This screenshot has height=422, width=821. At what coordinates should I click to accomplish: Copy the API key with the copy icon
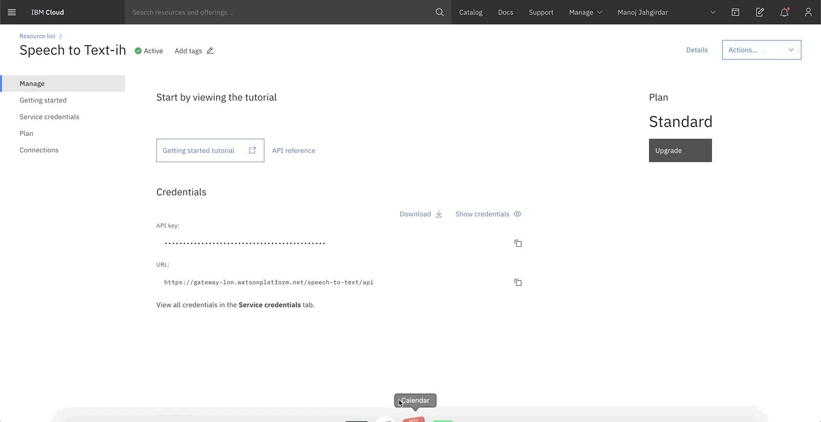point(518,243)
